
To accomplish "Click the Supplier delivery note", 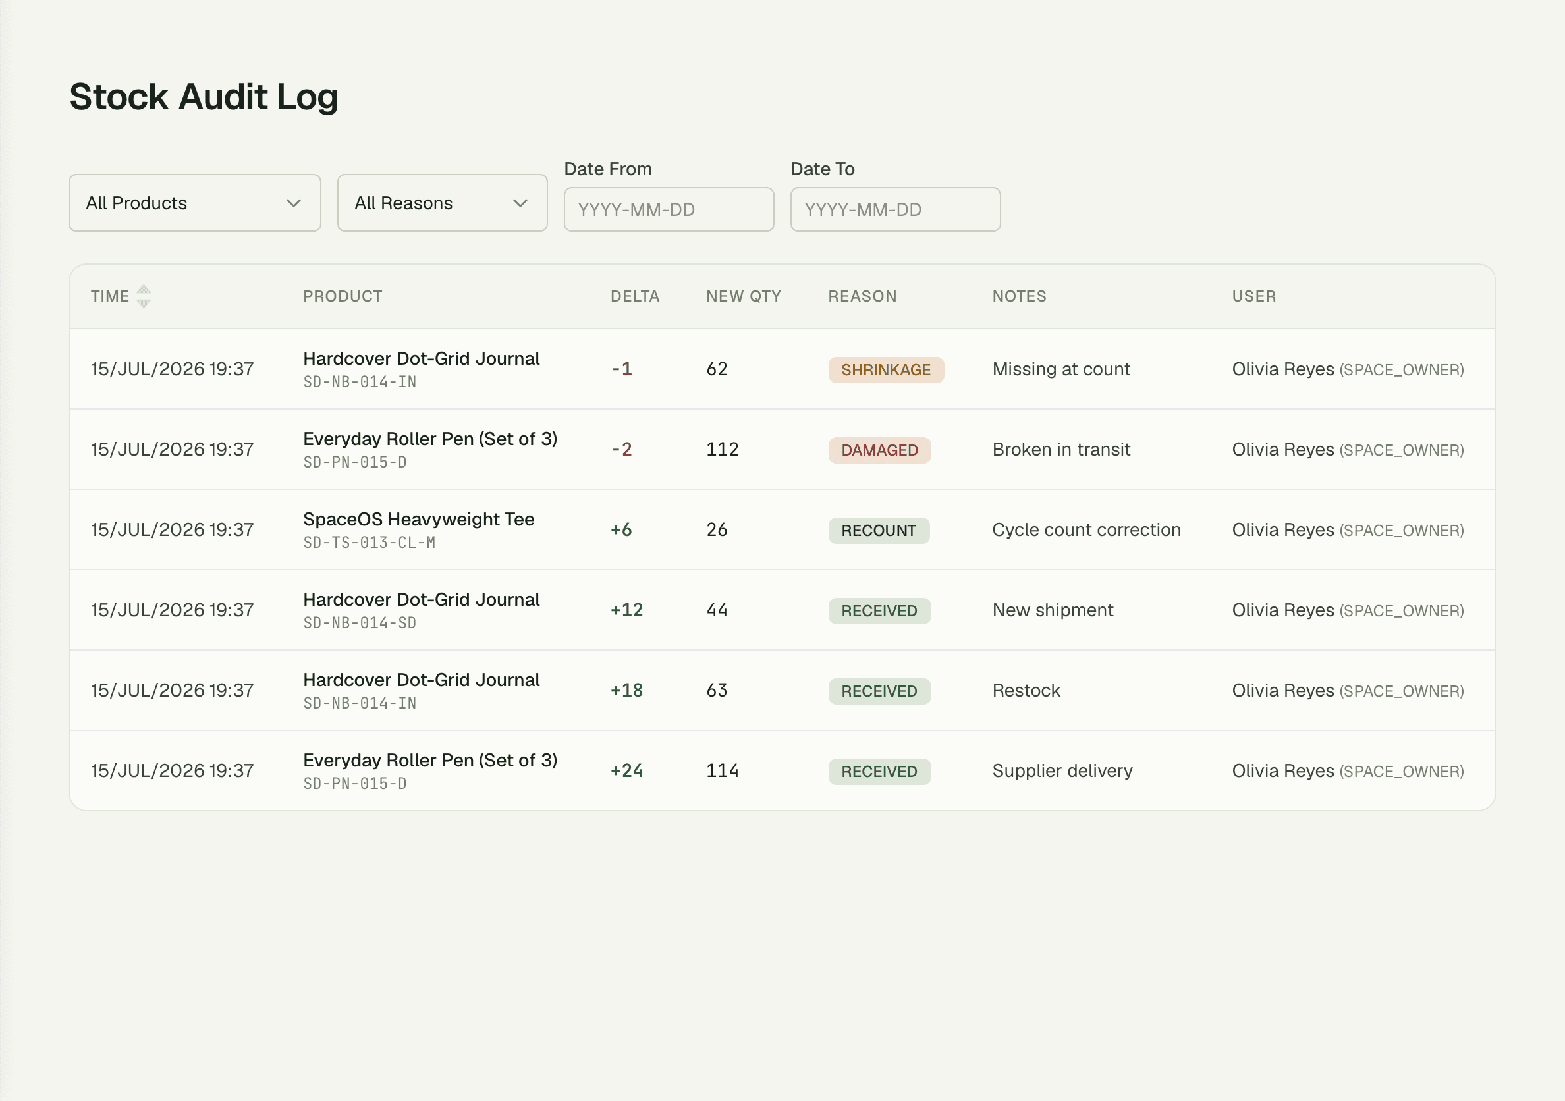I will tap(1062, 771).
